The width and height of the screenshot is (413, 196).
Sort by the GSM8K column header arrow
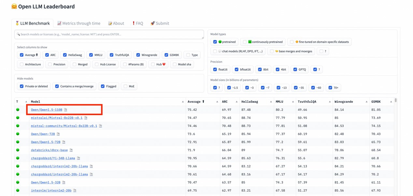pos(391,102)
